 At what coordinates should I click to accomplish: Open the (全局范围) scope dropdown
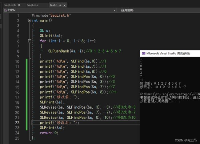pos(127,10)
